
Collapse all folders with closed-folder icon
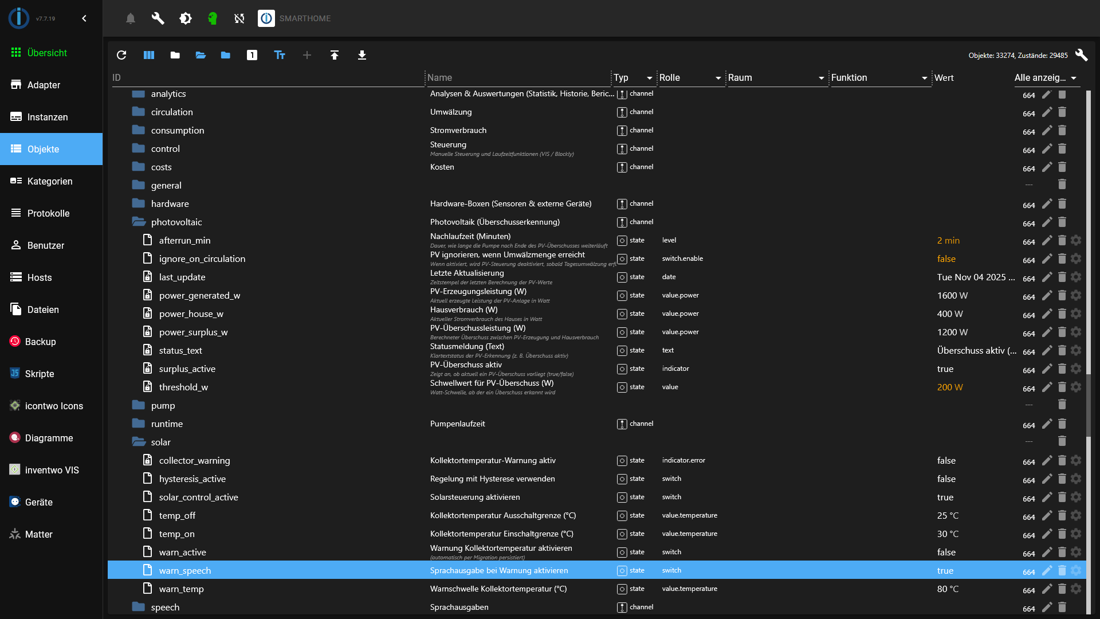click(175, 55)
